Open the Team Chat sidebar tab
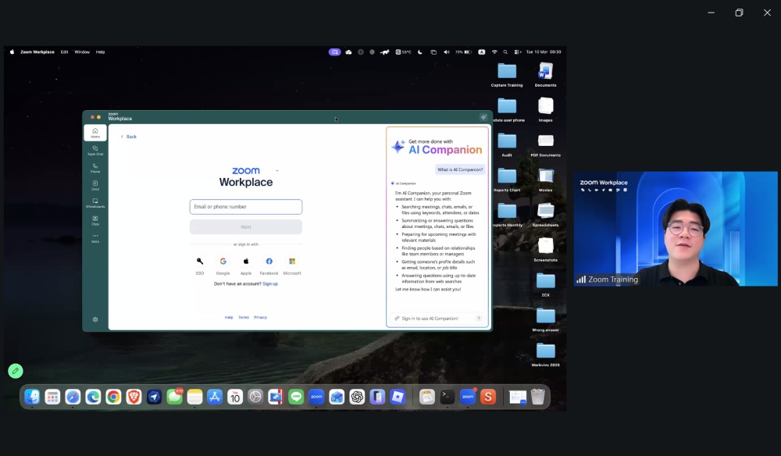The height and width of the screenshot is (456, 781). (95, 149)
